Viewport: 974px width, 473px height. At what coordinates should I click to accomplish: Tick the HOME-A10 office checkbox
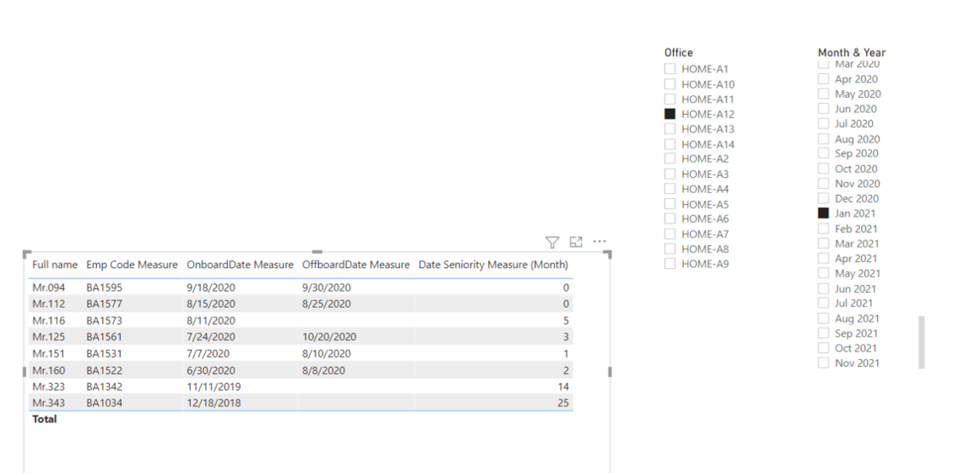coord(669,84)
